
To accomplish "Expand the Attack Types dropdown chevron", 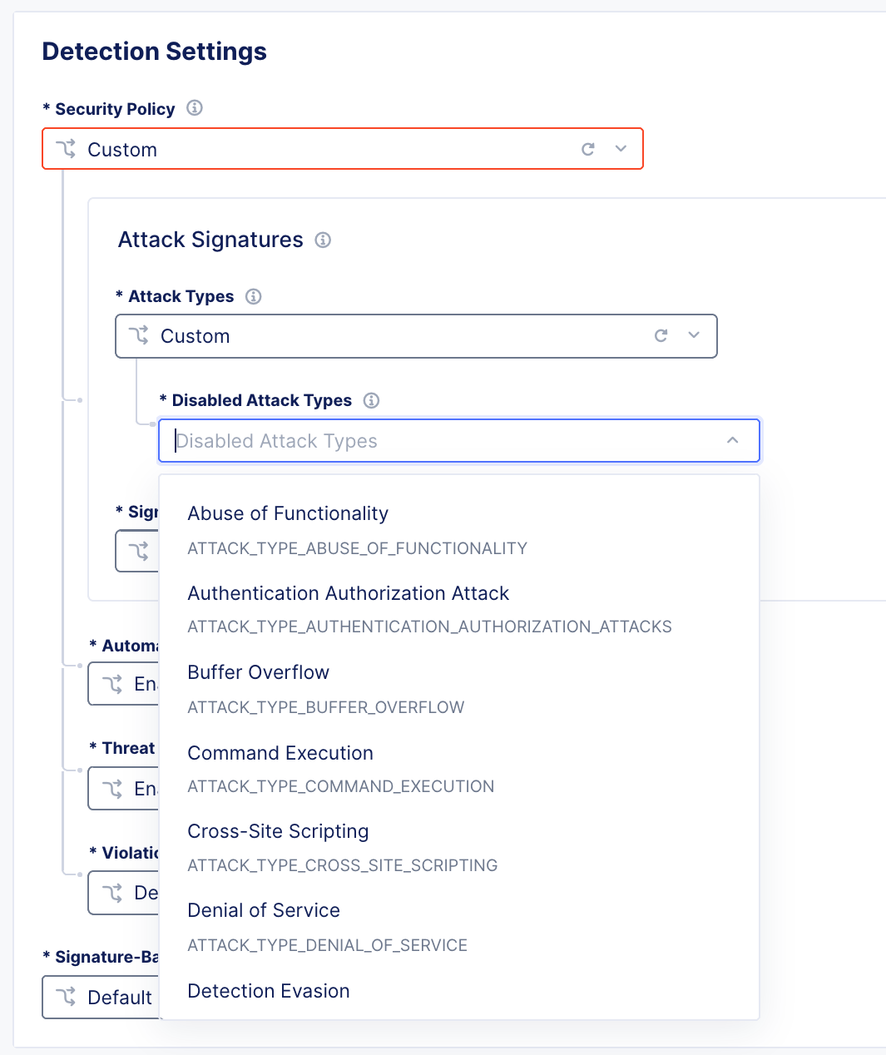I will point(694,335).
